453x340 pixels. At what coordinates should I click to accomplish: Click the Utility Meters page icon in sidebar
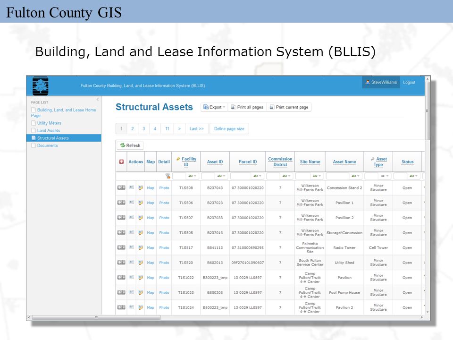[x=34, y=123]
